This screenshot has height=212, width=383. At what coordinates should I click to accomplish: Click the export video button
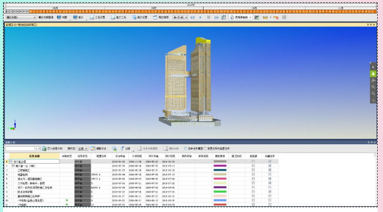pyautogui.click(x=161, y=17)
